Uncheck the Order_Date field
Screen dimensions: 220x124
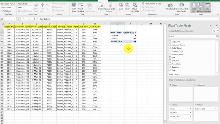click(170, 48)
